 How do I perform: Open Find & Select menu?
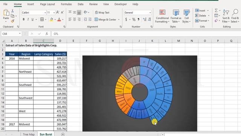tap(235, 16)
